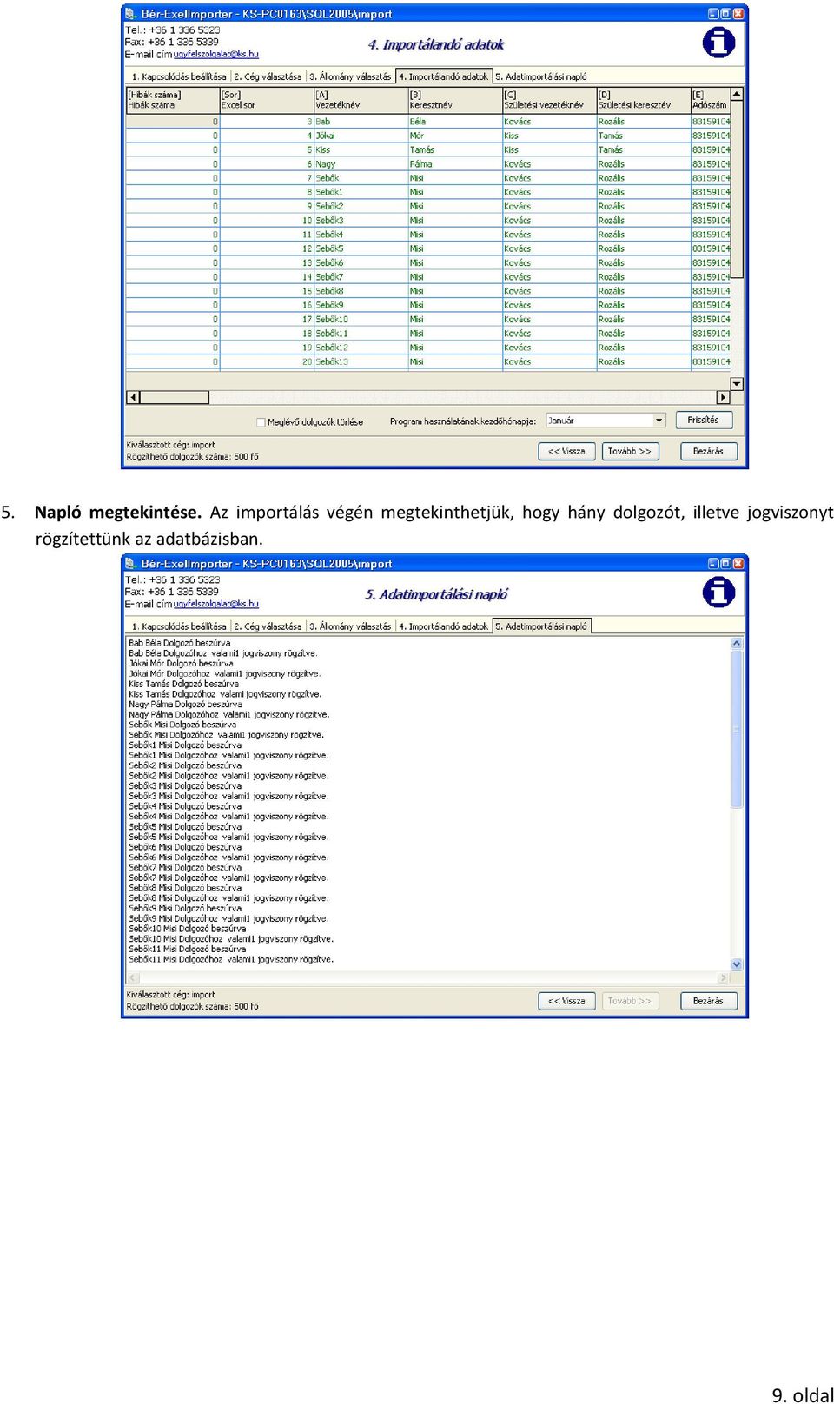Image resolution: width=834 pixels, height=1404 pixels.
Task: Click << Vissza in the data grid window
Action: click(x=566, y=452)
